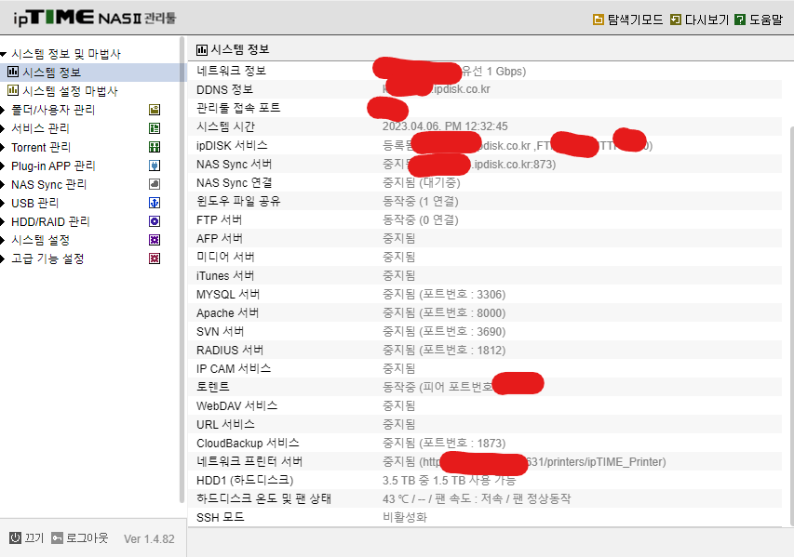Click the 끄기 power icon
The height and width of the screenshot is (557, 794).
(x=15, y=537)
